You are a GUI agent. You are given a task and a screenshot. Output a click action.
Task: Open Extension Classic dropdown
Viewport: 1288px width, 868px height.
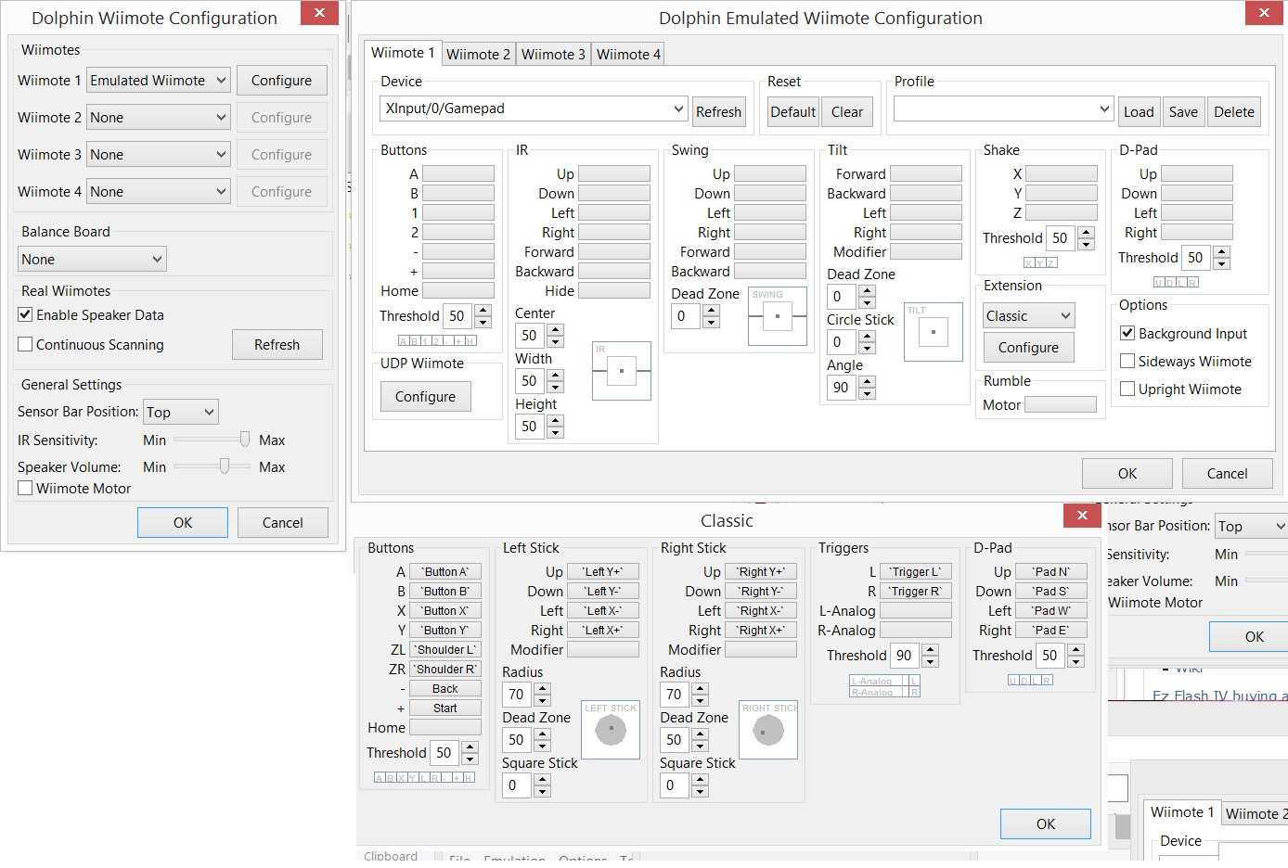[1029, 316]
